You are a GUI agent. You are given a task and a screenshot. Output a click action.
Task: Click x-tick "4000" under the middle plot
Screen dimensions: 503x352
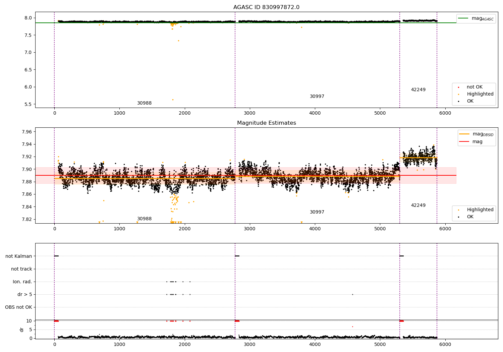(x=315, y=229)
